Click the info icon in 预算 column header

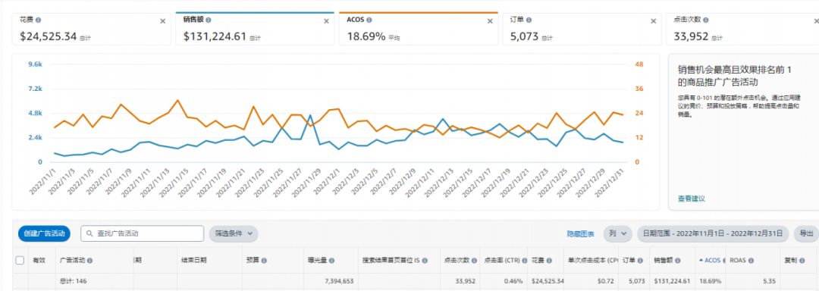[264, 260]
